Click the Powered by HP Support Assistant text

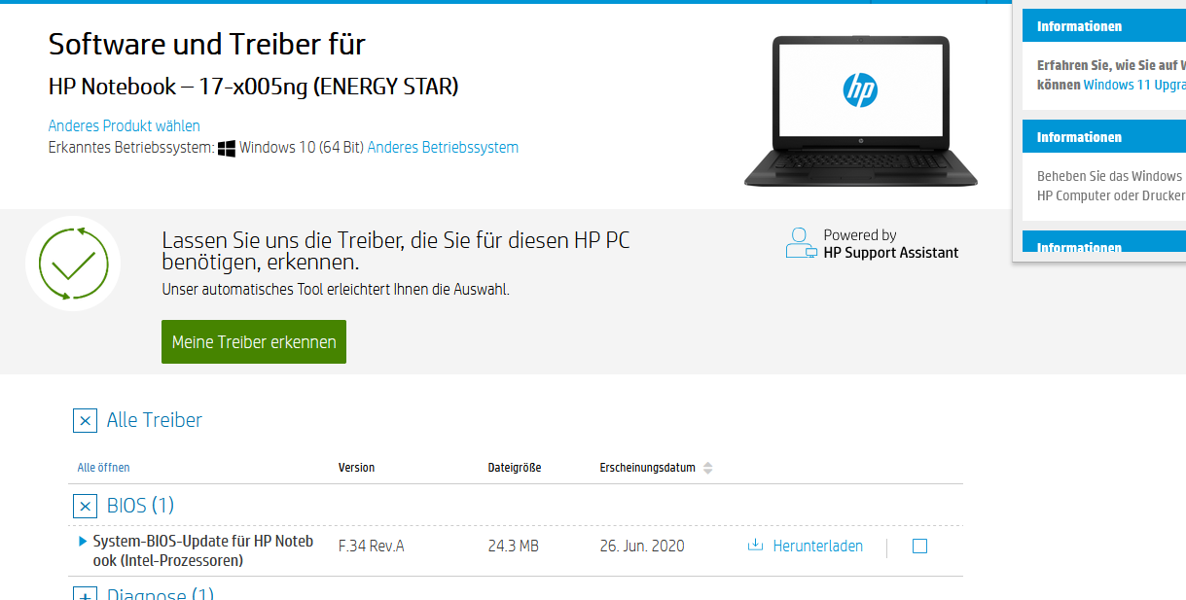(890, 244)
